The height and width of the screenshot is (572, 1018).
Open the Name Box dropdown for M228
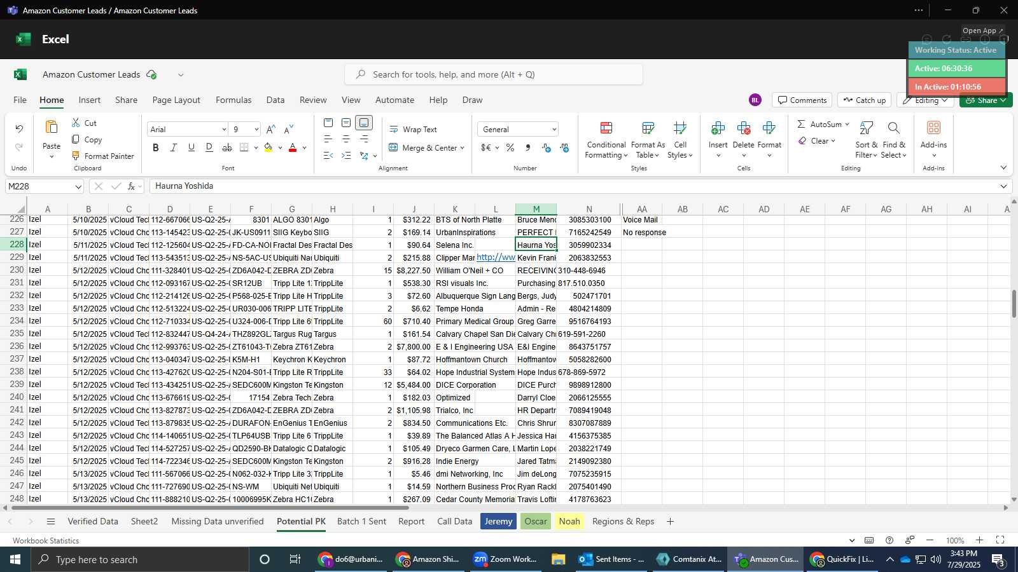(x=78, y=187)
